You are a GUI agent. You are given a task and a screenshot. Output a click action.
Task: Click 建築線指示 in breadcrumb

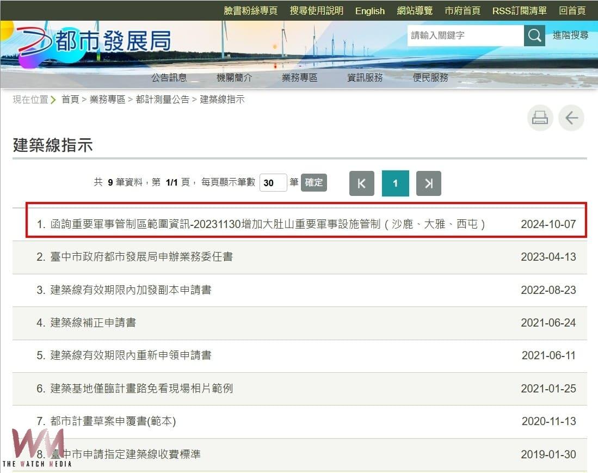coord(222,100)
